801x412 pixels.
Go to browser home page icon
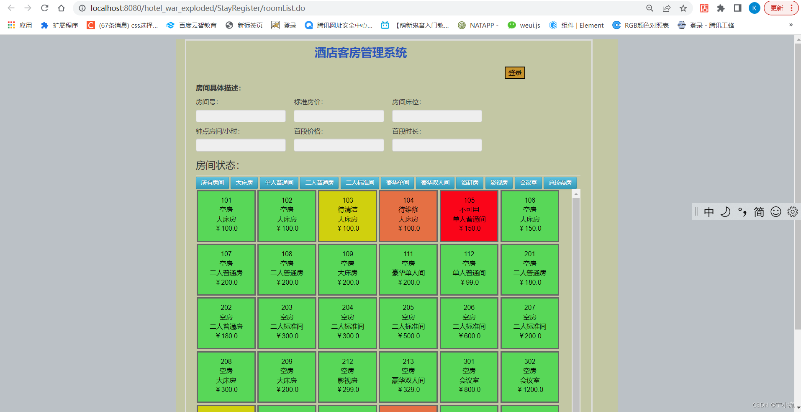click(61, 8)
